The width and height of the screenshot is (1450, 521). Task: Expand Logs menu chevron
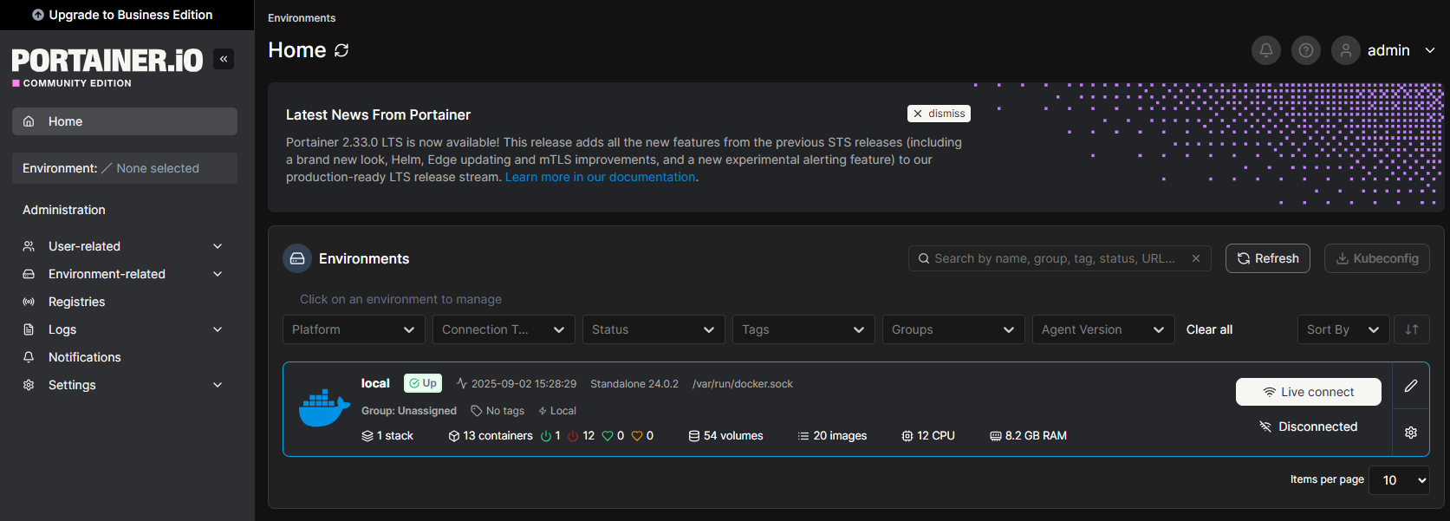coord(218,329)
